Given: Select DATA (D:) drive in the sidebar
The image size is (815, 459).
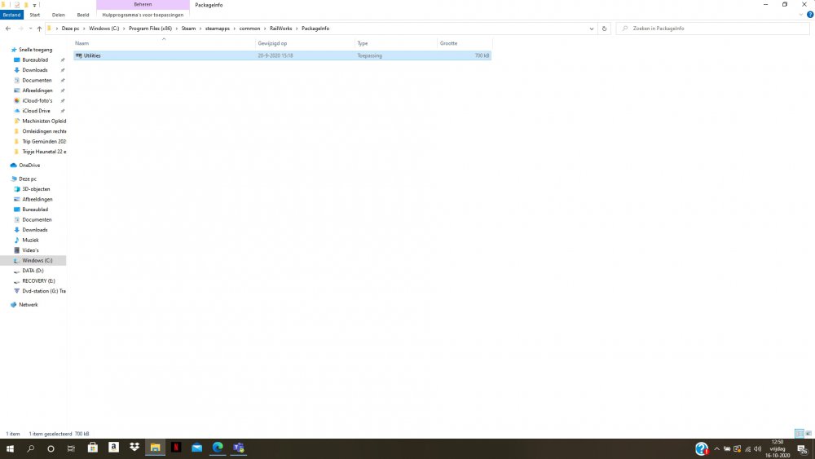Looking at the screenshot, I should coord(33,271).
